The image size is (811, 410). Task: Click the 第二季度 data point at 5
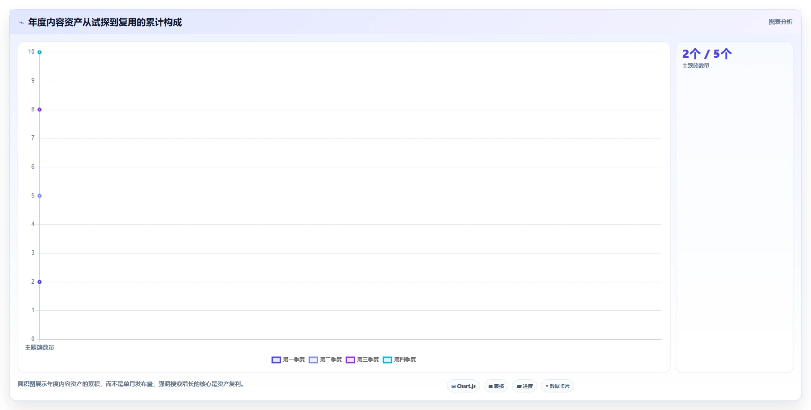(39, 196)
